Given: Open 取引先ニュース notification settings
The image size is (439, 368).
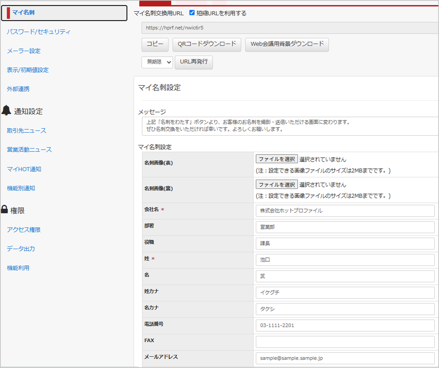Looking at the screenshot, I should pyautogui.click(x=27, y=130).
